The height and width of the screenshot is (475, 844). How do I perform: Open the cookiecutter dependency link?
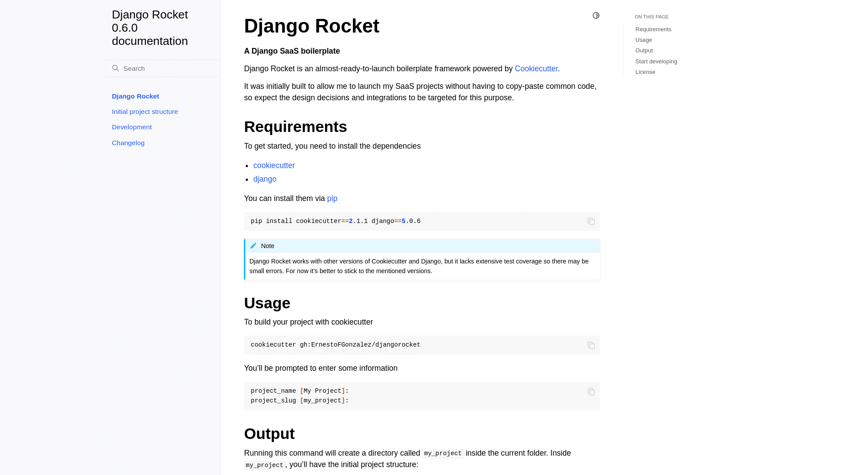[x=274, y=165]
